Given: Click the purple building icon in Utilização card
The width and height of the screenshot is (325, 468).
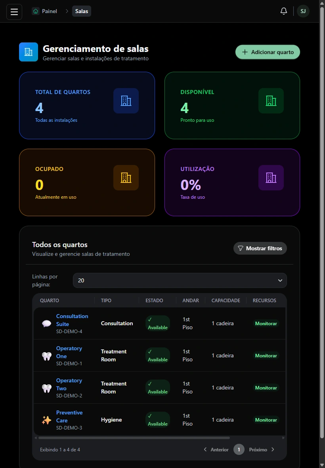Looking at the screenshot, I should (271, 178).
